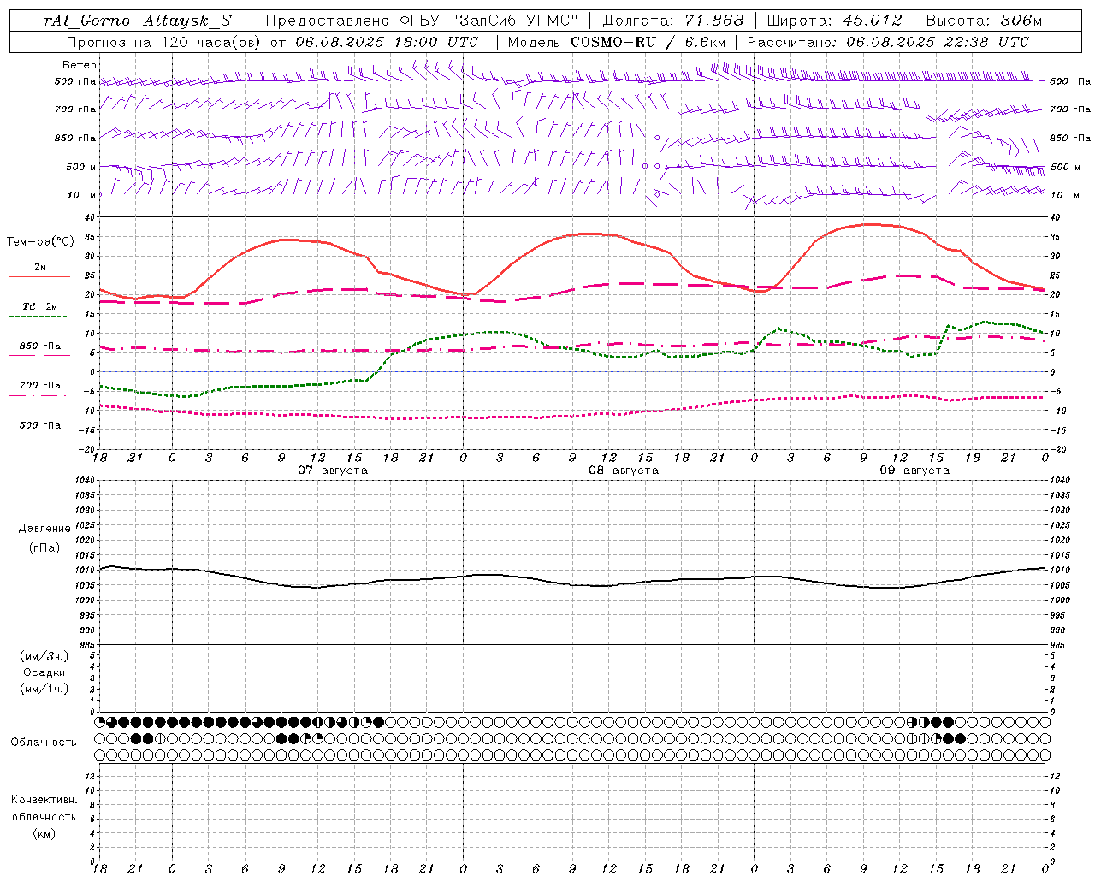The height and width of the screenshot is (876, 1095).
Task: Click the Тем-ра(°C) axis title
Action: [x=40, y=242]
